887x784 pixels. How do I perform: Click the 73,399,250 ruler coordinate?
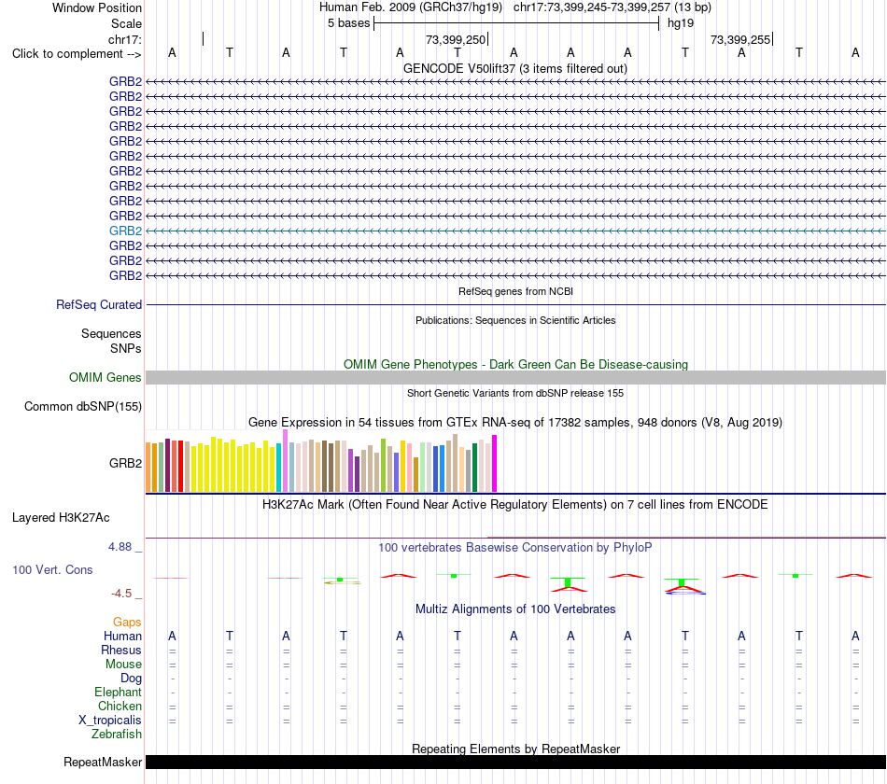456,39
